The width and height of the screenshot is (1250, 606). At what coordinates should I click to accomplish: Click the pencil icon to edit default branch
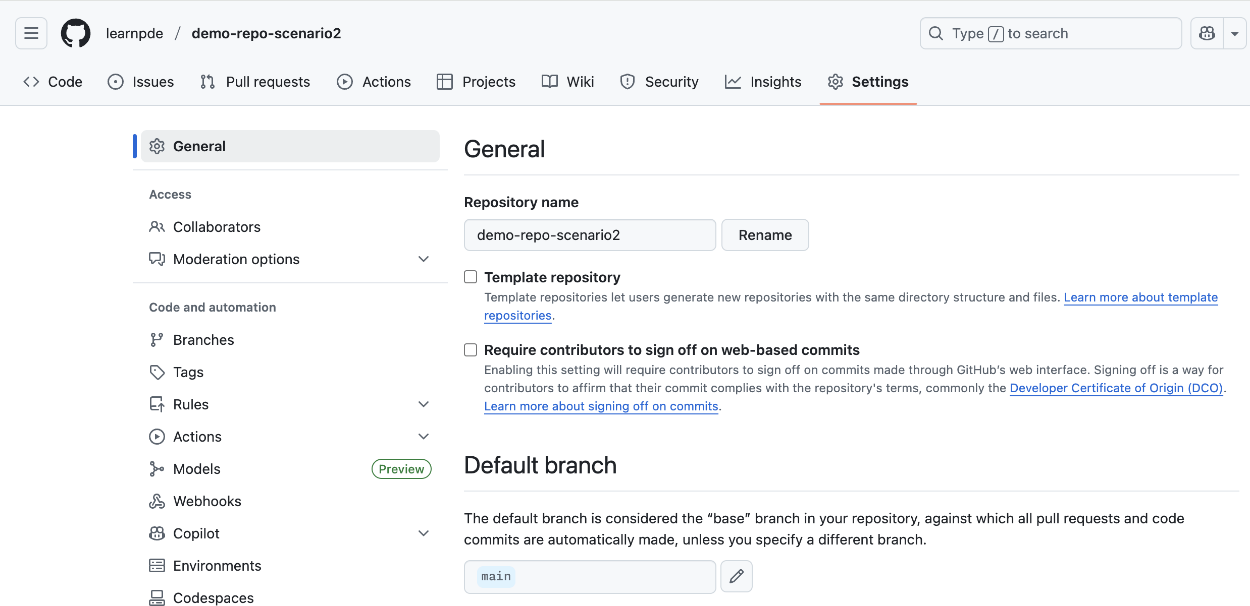pos(736,576)
